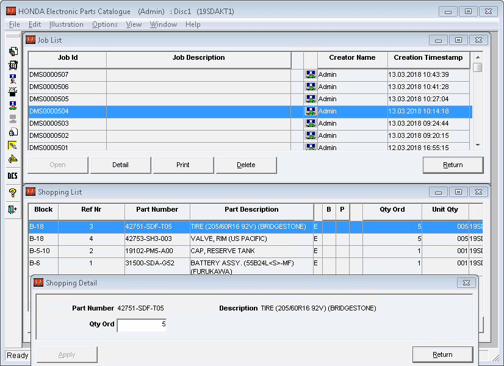504x366 pixels.
Task: Click job icon in DMS0000502 row
Action: point(311,135)
